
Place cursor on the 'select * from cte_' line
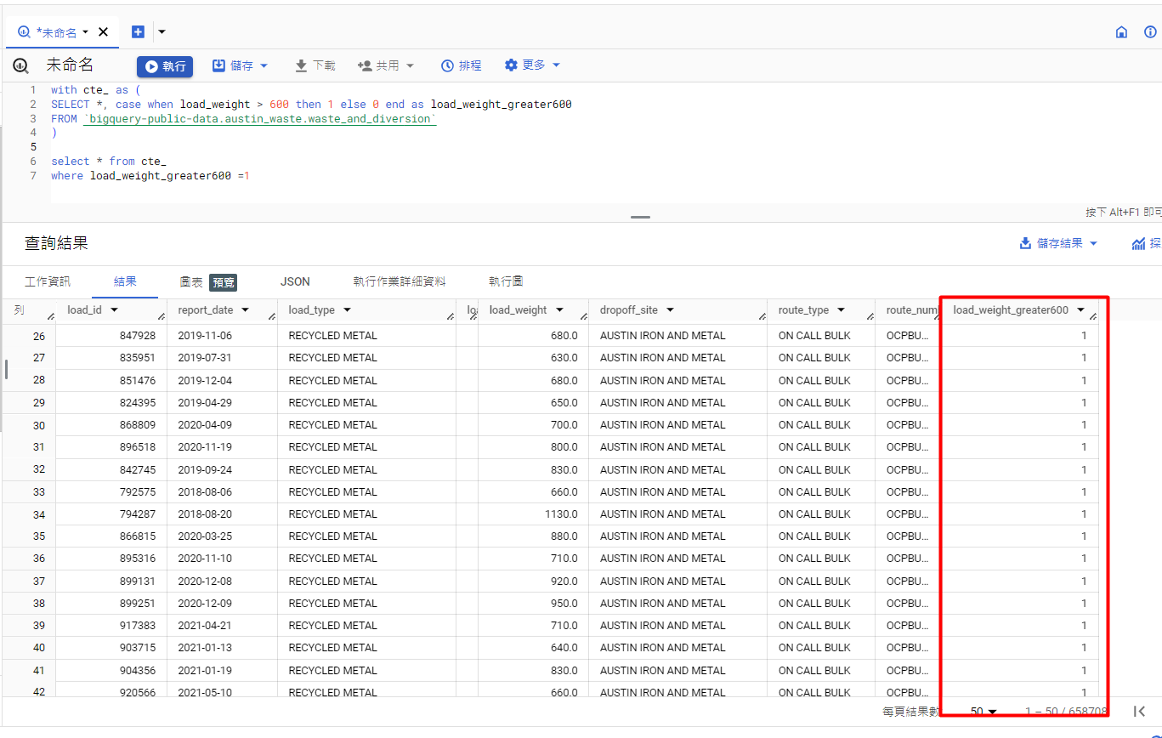click(x=108, y=161)
